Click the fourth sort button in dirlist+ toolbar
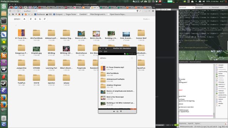228x128 pixels. 45,19
